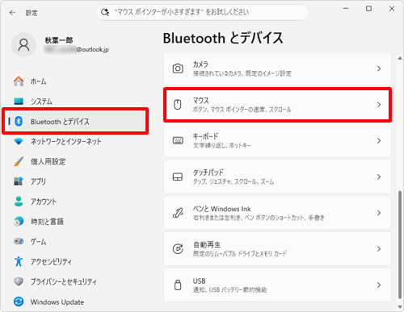Click the vertical scrollbar thumb
The height and width of the screenshot is (312, 404).
pos(400,244)
